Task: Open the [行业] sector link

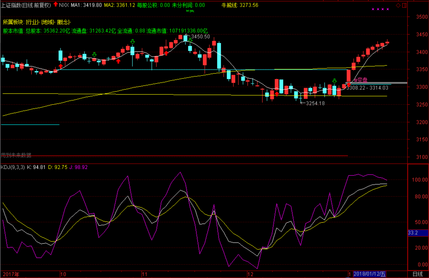Action: point(33,22)
